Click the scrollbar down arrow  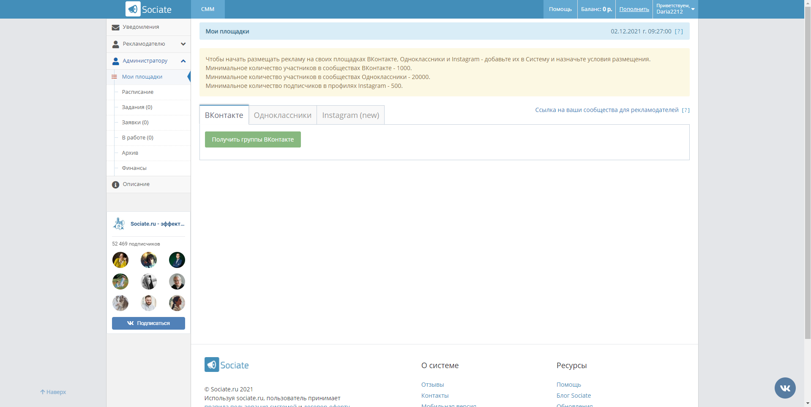(808, 404)
